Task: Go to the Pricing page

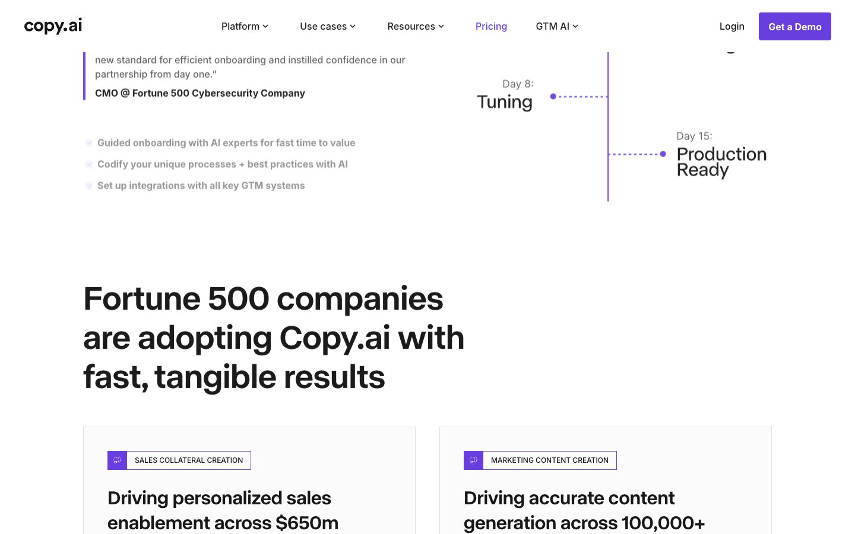Action: tap(491, 26)
